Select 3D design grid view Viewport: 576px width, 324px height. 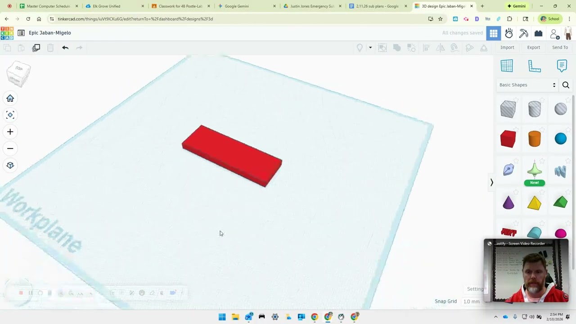(494, 33)
